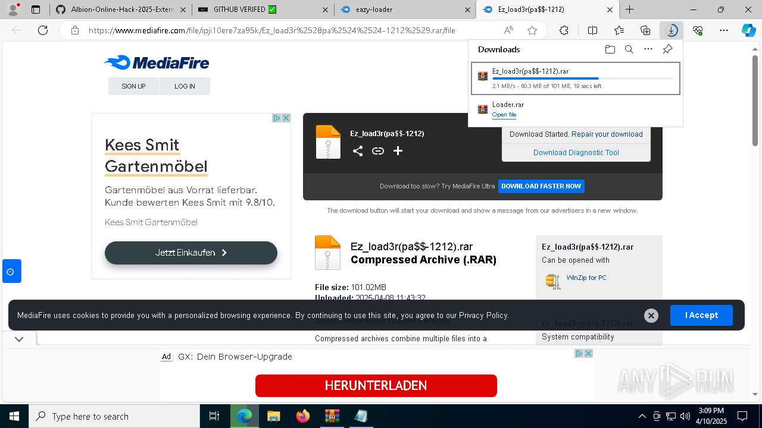Add file using the plus icon
The height and width of the screenshot is (428, 762).
pos(398,151)
